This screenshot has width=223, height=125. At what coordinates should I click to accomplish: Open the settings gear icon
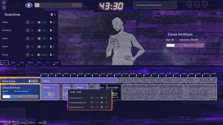pyautogui.click(x=4, y=3)
